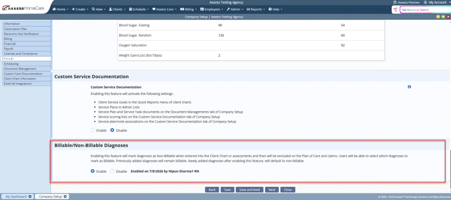Click the red close window icon
This screenshot has width=451, height=200.
(x=448, y=17)
